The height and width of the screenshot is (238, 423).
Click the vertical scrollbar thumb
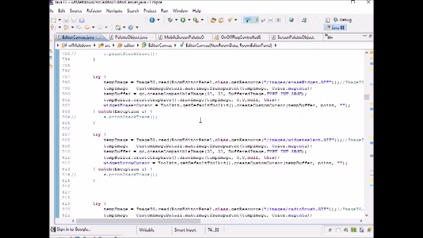point(366,97)
